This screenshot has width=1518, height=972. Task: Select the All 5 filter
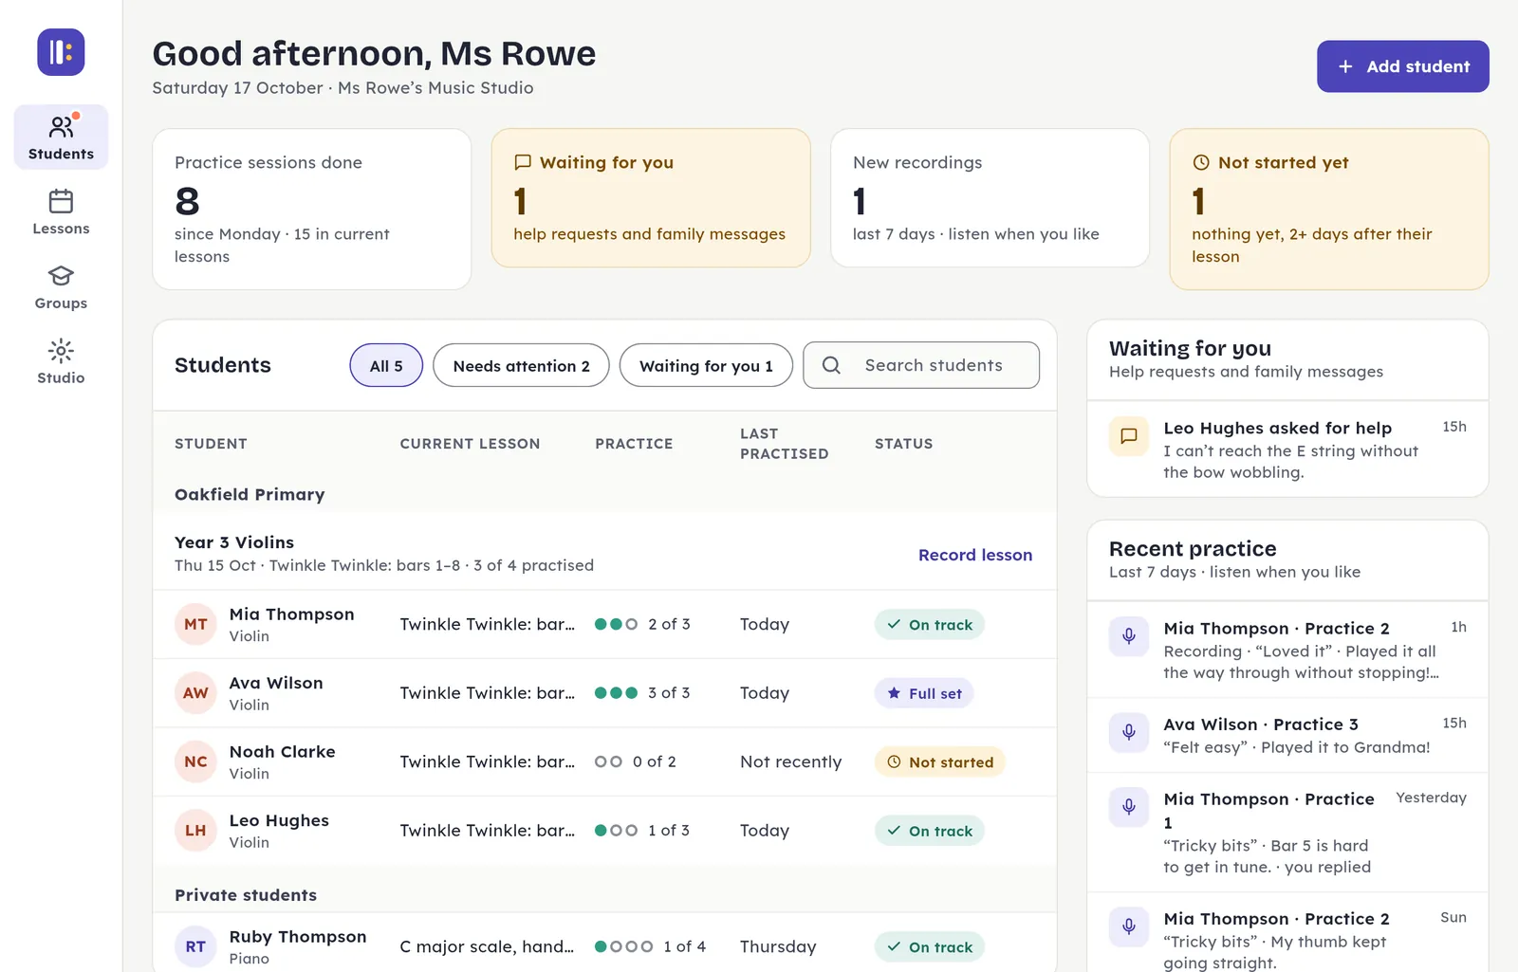click(x=386, y=365)
